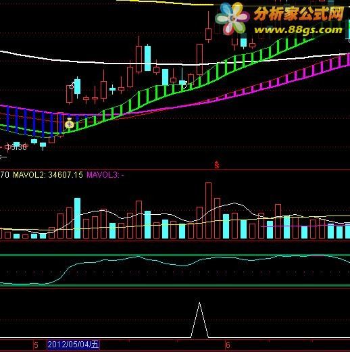Select the highlighted date label 2012/05/04/五
This screenshot has height=352, width=350.
point(73,345)
